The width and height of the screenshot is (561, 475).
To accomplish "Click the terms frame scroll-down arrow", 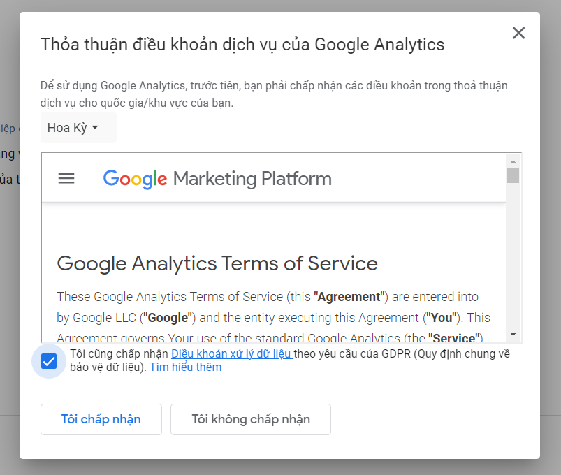I will click(x=513, y=335).
